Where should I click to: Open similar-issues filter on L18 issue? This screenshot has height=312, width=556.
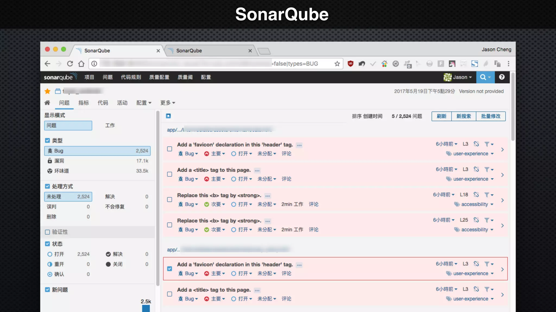tap(489, 195)
